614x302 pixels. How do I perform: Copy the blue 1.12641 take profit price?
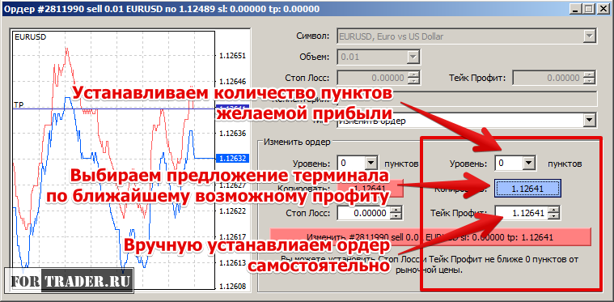point(527,189)
